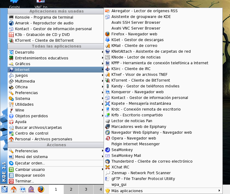The width and height of the screenshot is (230, 194).
Task: Expand the Utilidades submenu arrow
Action: [x=102, y=104]
